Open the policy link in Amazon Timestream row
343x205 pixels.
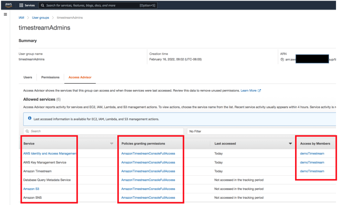(148, 171)
